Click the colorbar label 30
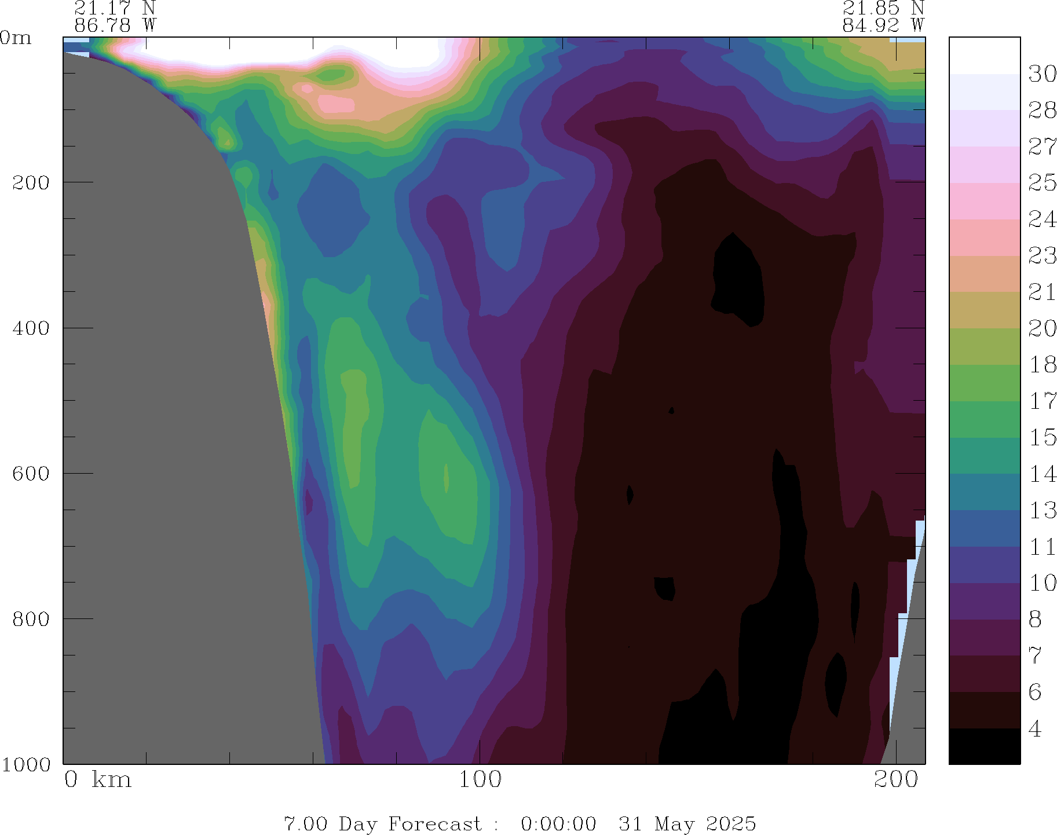 tap(1042, 74)
